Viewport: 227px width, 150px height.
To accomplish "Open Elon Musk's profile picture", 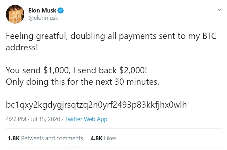I will tap(14, 14).
